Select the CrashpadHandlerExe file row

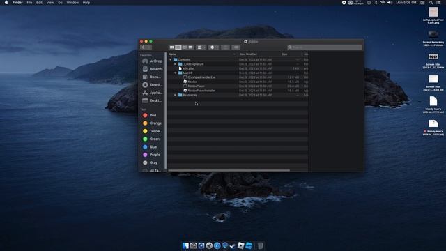238,77
